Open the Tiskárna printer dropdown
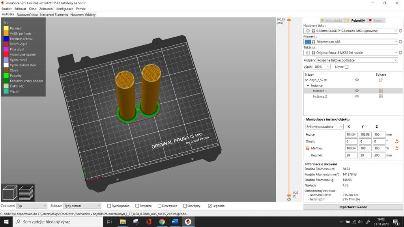404x227 pixels. (x=351, y=52)
